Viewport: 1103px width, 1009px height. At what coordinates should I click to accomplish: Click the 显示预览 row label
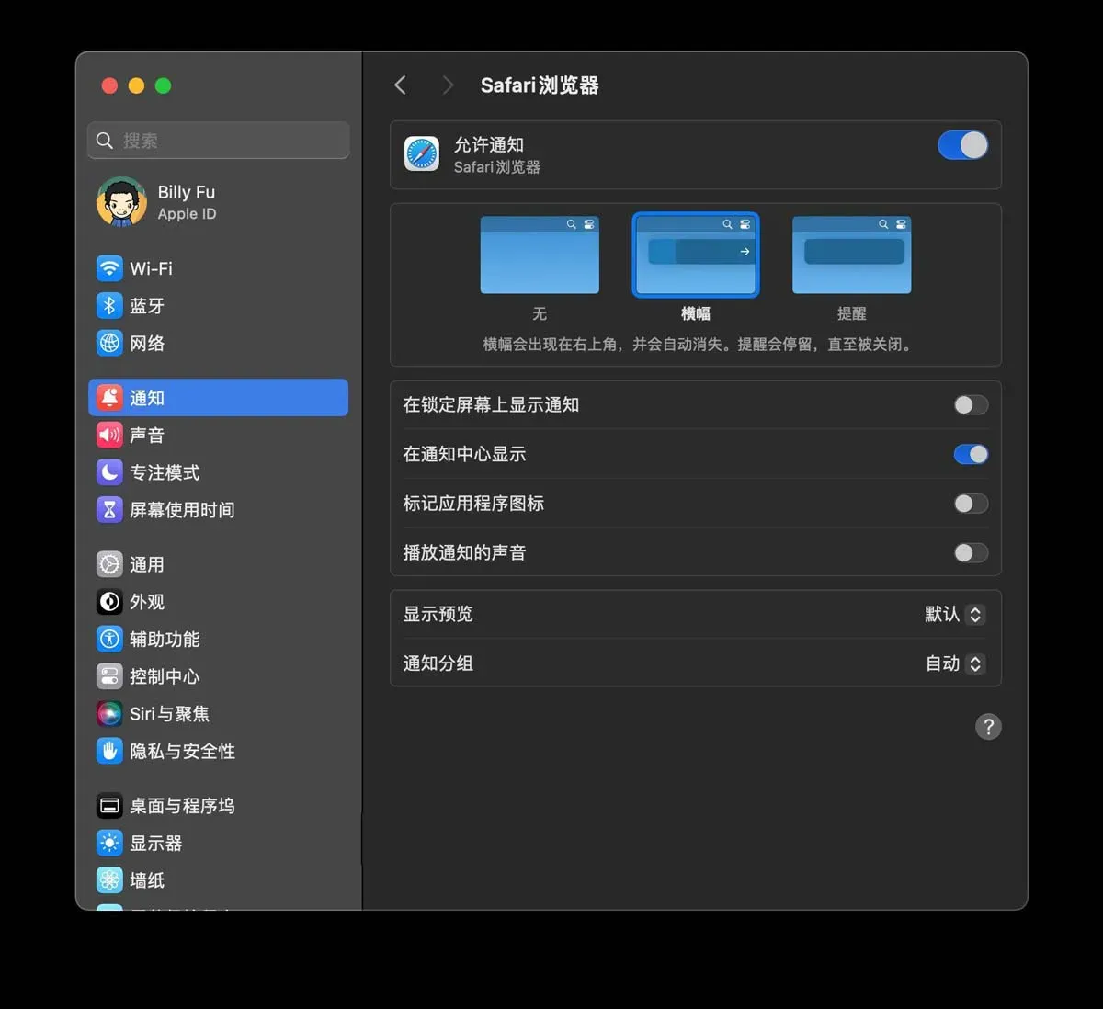click(x=438, y=614)
